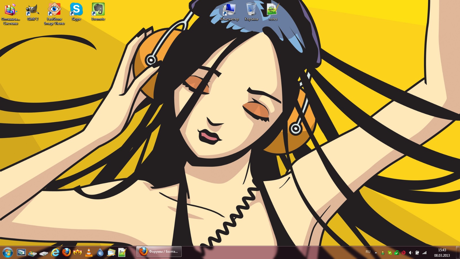Click the blue water drop taskbar icon
This screenshot has height=259, width=460.
[x=100, y=253]
